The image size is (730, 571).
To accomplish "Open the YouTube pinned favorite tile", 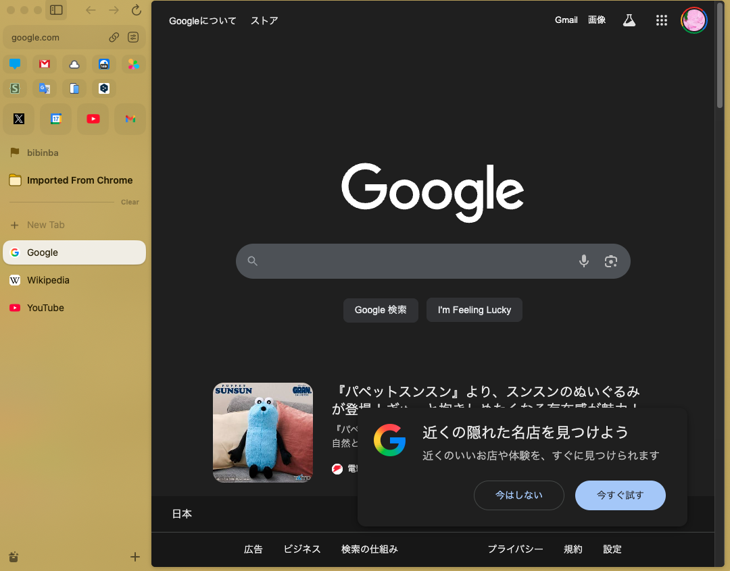I will (93, 119).
